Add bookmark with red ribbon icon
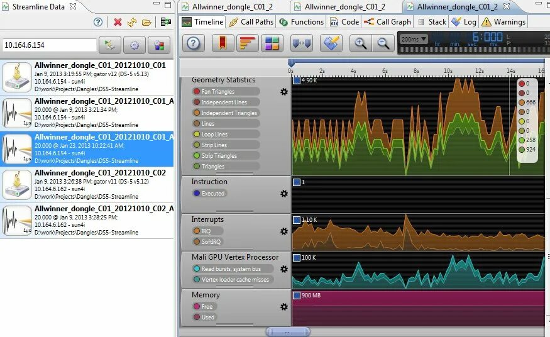 point(223,43)
